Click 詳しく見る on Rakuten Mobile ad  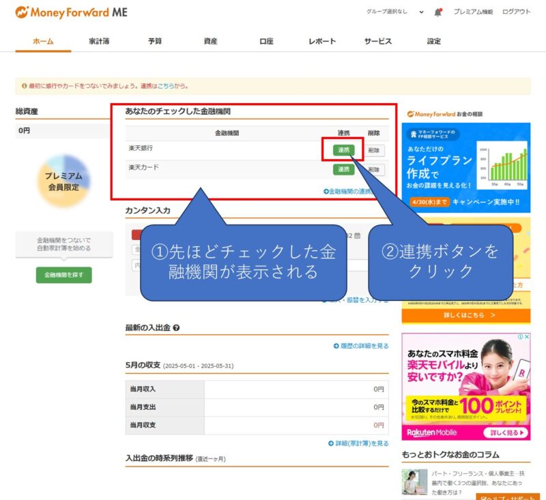506,432
